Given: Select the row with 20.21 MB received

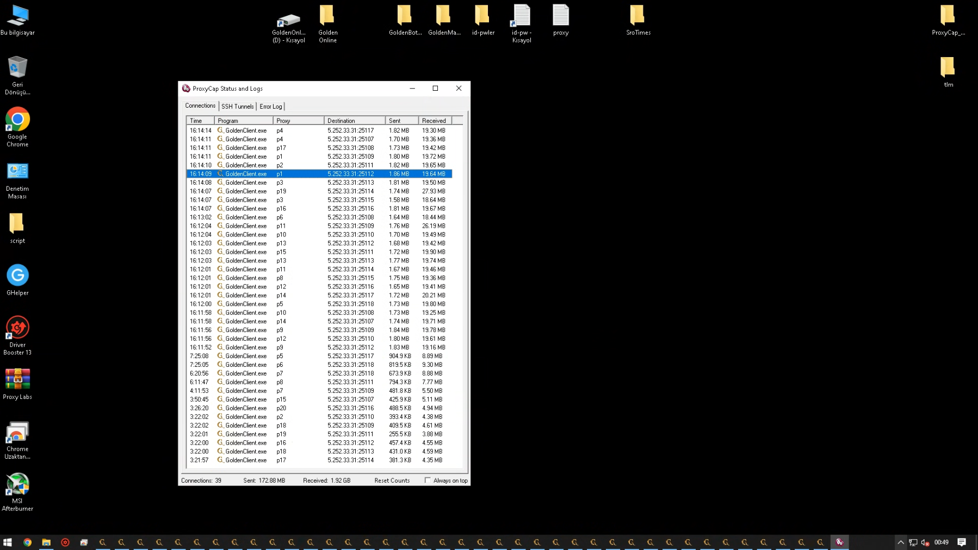Looking at the screenshot, I should (319, 296).
